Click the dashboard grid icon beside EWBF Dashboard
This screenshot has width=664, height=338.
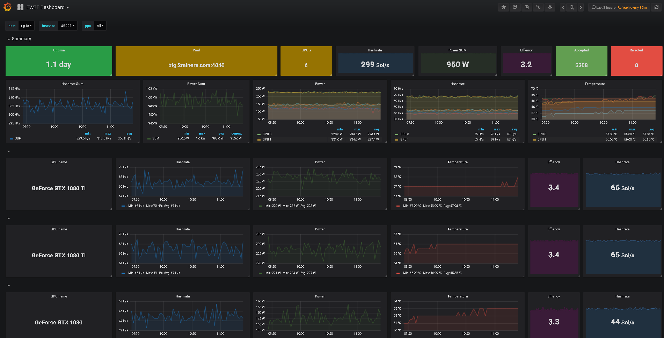click(x=20, y=7)
